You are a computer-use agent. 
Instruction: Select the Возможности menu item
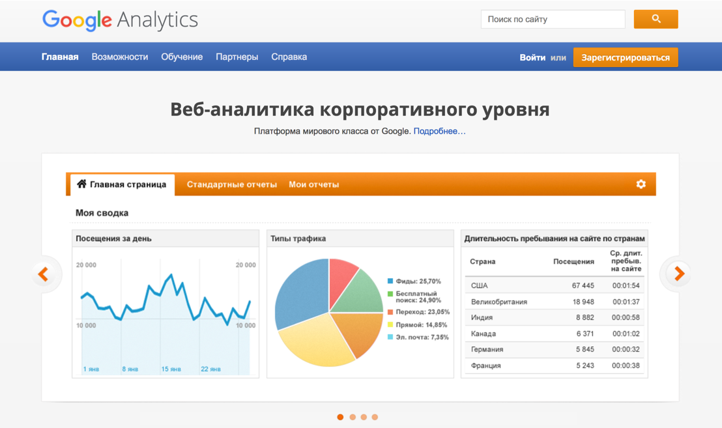(x=120, y=57)
